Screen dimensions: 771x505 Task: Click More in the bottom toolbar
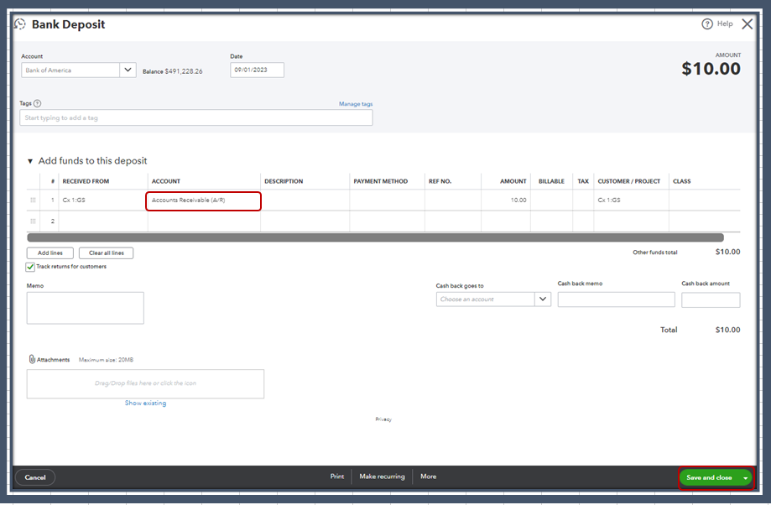[x=428, y=476]
